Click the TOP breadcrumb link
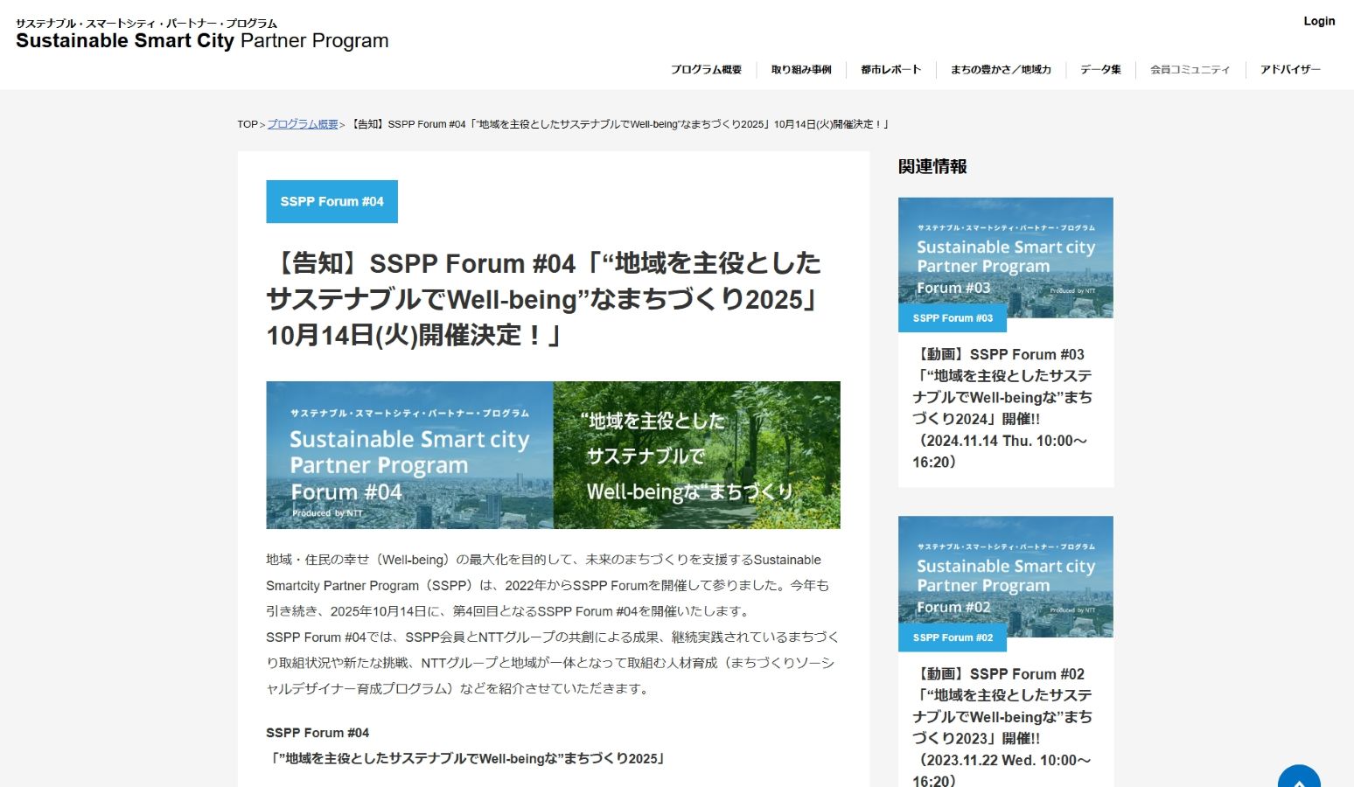Image resolution: width=1354 pixels, height=787 pixels. [x=247, y=125]
